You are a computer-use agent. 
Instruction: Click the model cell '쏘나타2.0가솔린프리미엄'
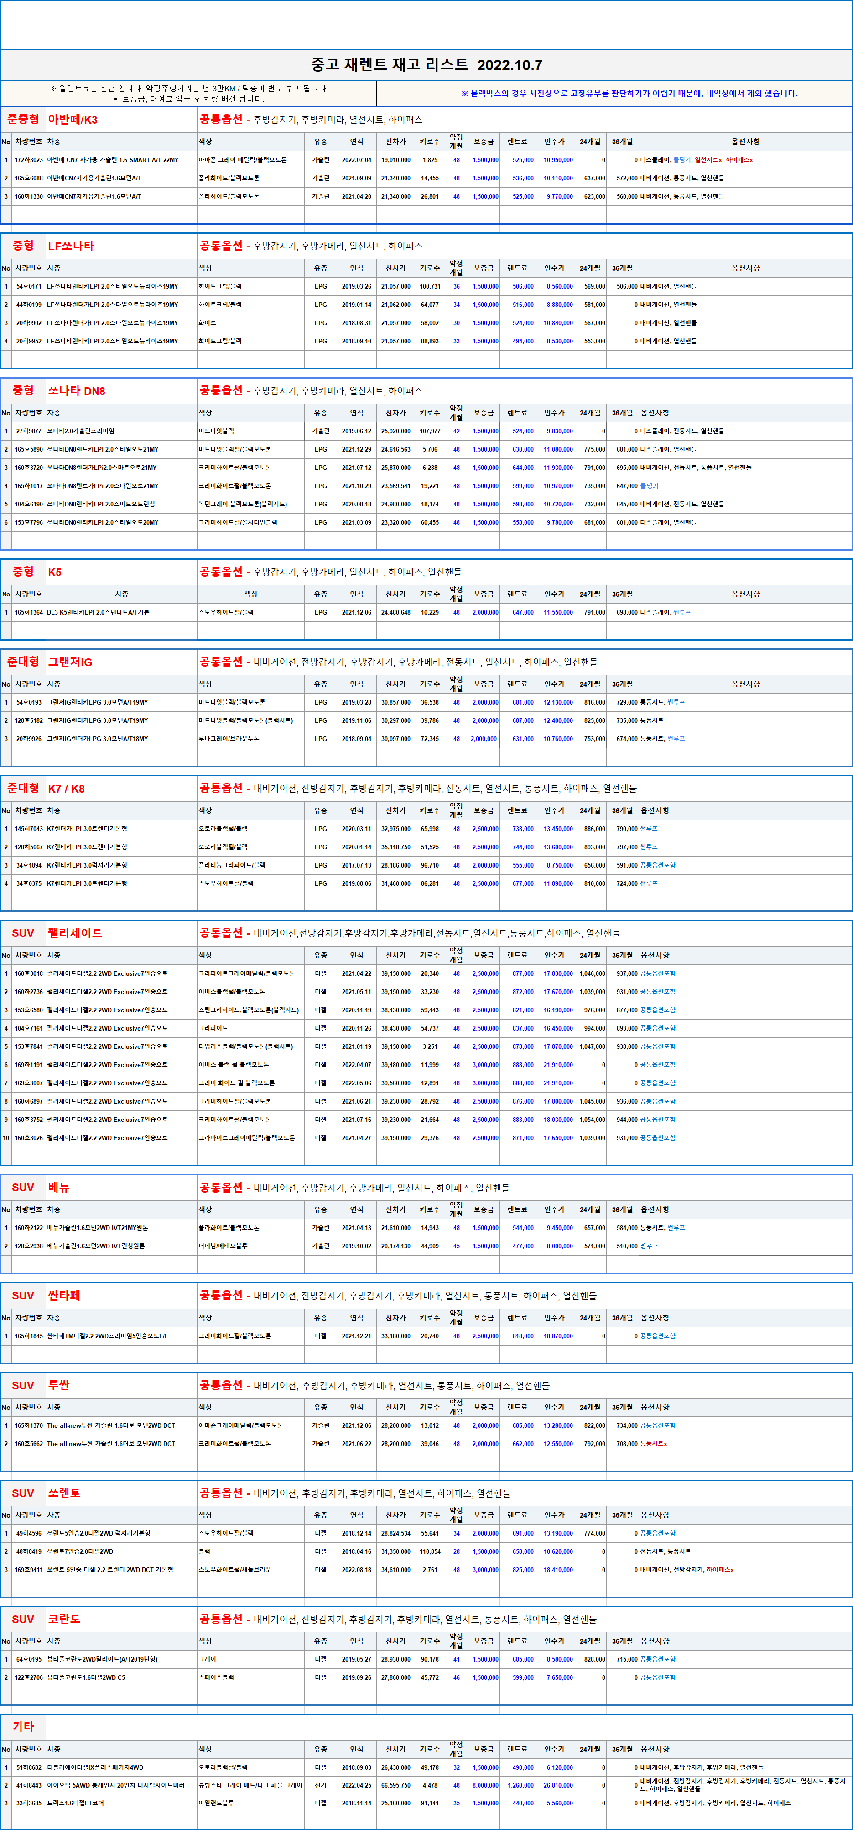point(81,431)
